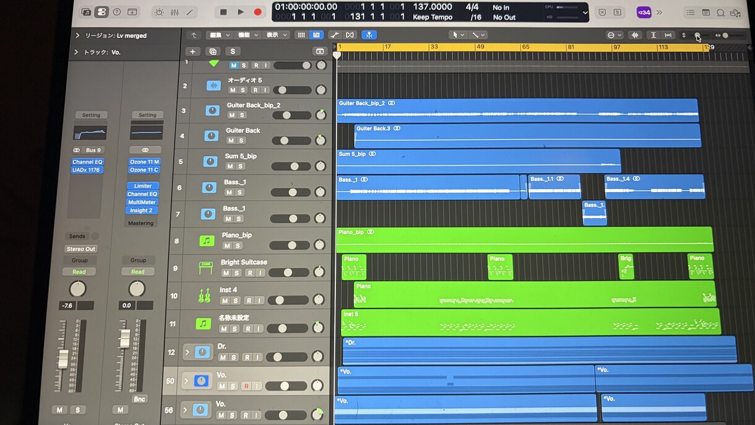Screen dimensions: 755x425
Task: Start recording with the red record button
Action: tap(258, 12)
